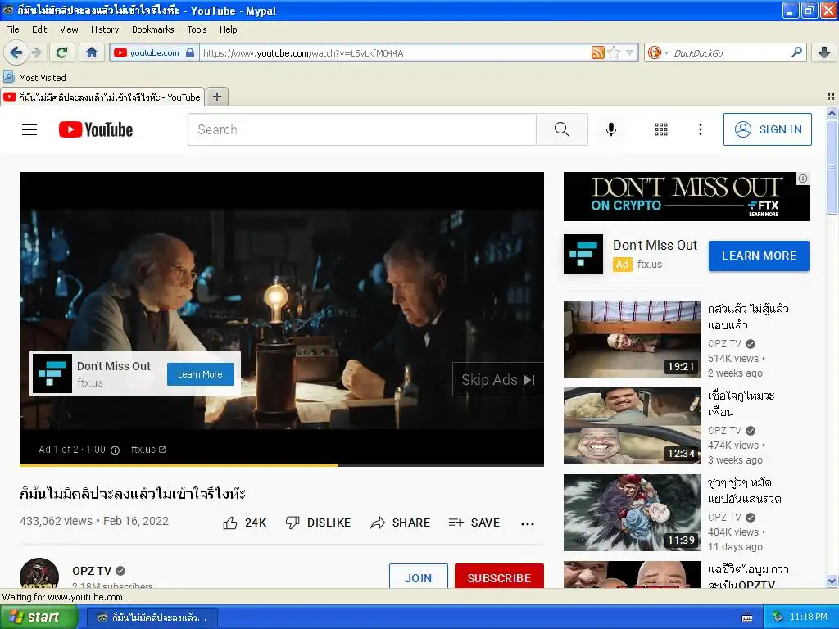The width and height of the screenshot is (839, 629).
Task: Click Learn More on video ad overlay
Action: click(x=200, y=374)
